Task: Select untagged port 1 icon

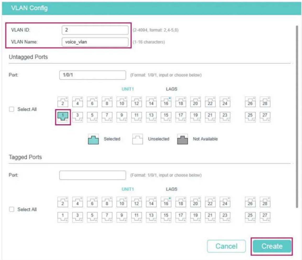Action: [63, 117]
